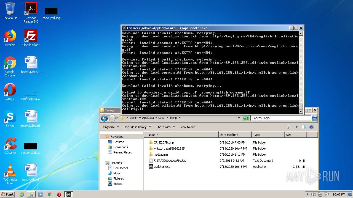Viewport: 353px width, 198px height.
Task: Select Music library in navigation pane
Action: pos(117,173)
